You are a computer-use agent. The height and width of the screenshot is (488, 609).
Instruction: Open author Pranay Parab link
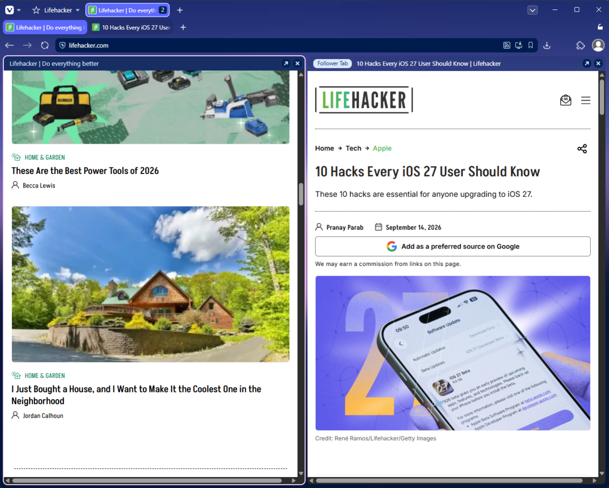point(345,227)
